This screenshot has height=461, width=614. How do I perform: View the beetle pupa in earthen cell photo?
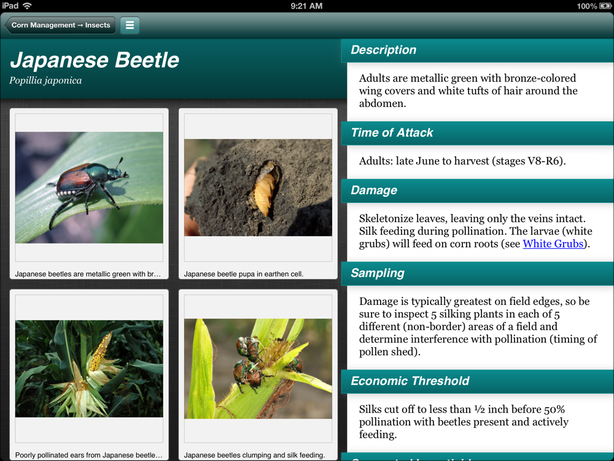pyautogui.click(x=258, y=187)
